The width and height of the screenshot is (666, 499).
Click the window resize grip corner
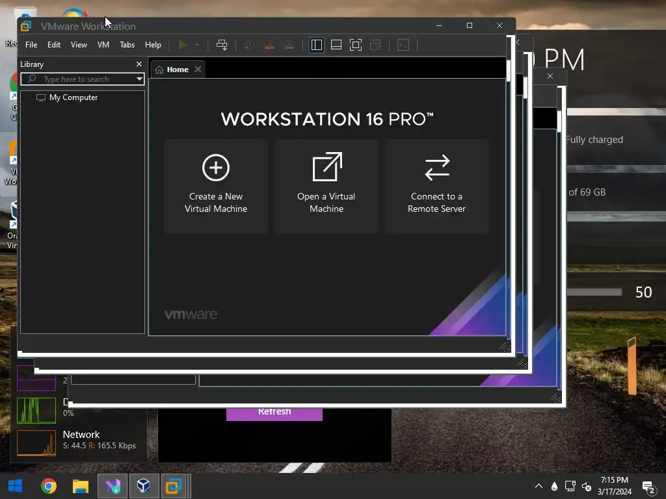[x=505, y=347]
